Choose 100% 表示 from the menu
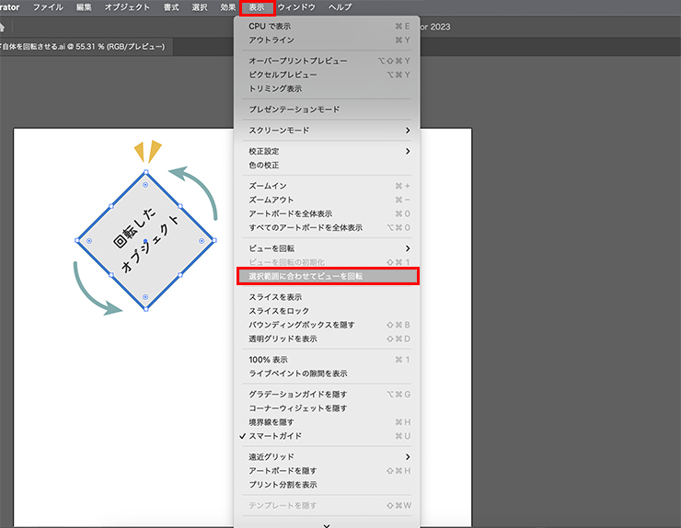 coord(268,360)
